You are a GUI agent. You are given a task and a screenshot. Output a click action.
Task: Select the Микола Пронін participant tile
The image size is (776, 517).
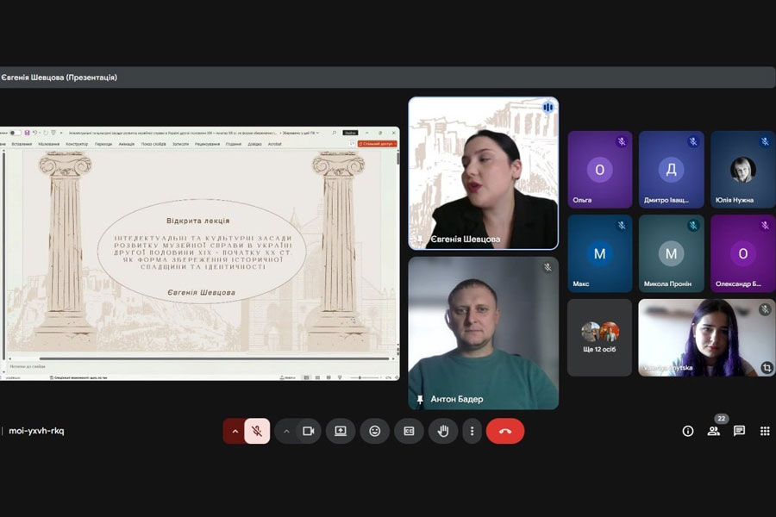[x=671, y=253]
